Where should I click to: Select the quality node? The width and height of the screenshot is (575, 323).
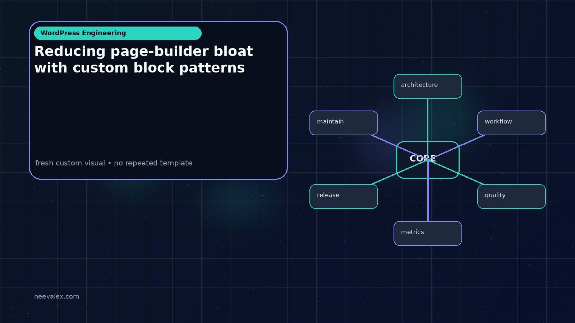pyautogui.click(x=511, y=196)
